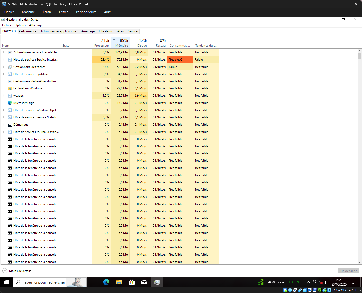Viewport: 362px width, 293px height.
Task: Open Microsoft Store from the taskbar
Action: pyautogui.click(x=131, y=282)
